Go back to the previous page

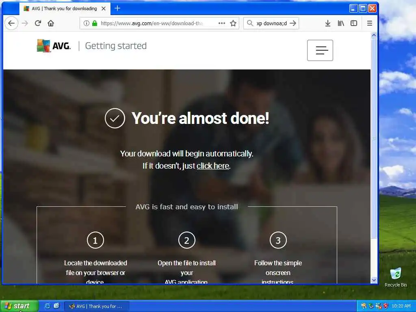pyautogui.click(x=11, y=23)
